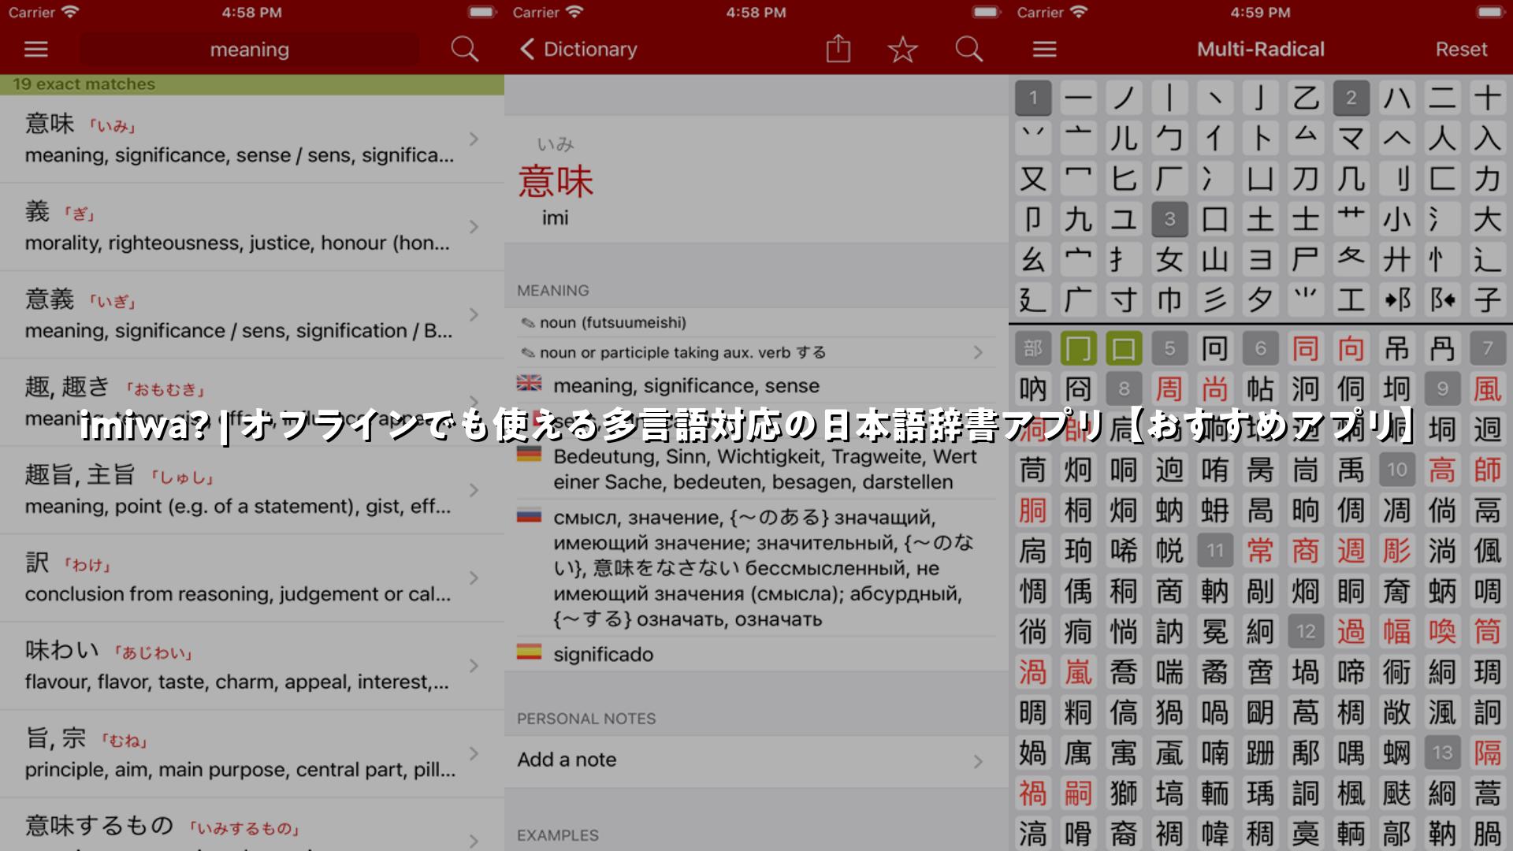Select radical 大
1513x851 pixels.
click(1488, 218)
